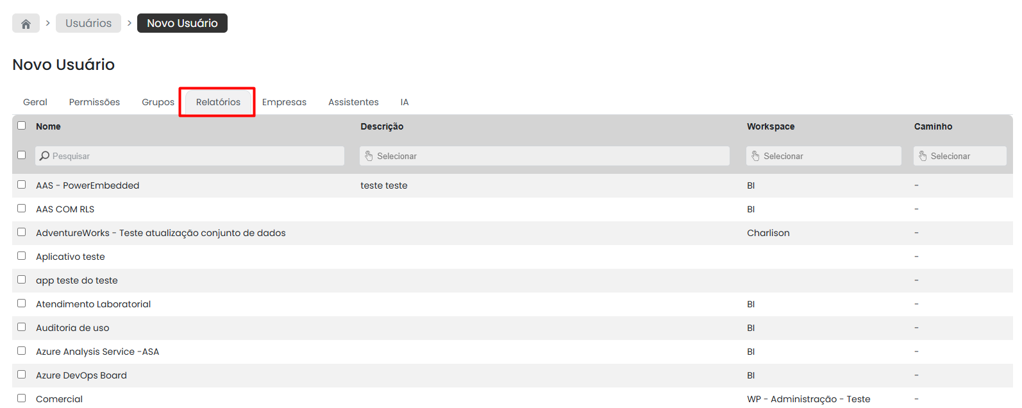Image resolution: width=1022 pixels, height=408 pixels.
Task: Click the Novo Usuário breadcrumb button
Action: [182, 23]
